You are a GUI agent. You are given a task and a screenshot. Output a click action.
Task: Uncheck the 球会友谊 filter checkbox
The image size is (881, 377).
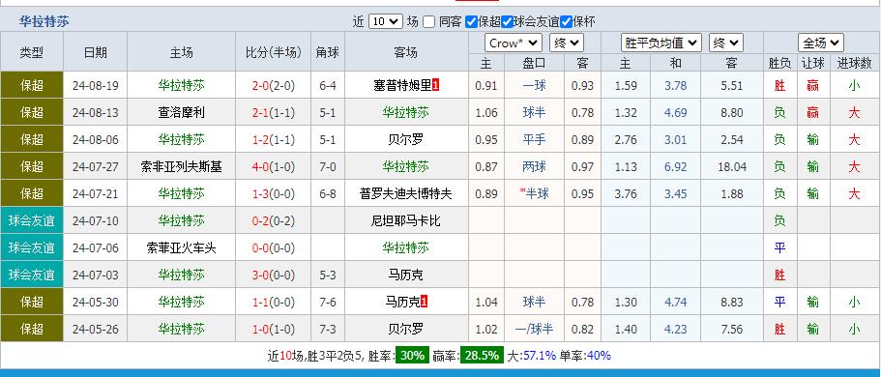508,22
